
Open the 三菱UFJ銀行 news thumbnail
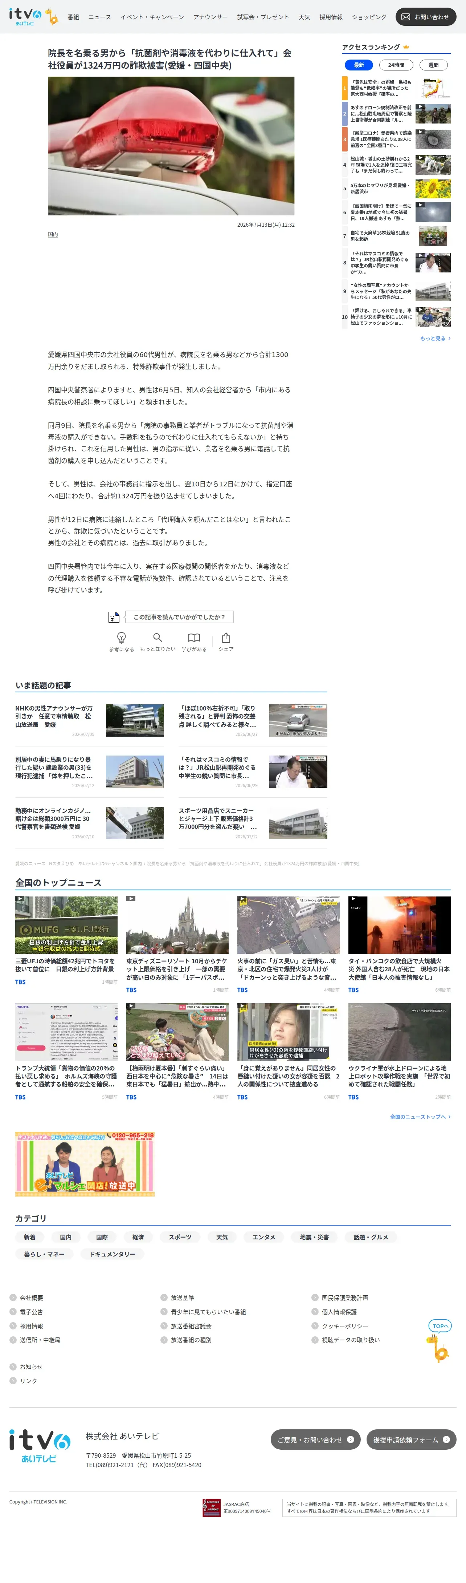tap(66, 925)
